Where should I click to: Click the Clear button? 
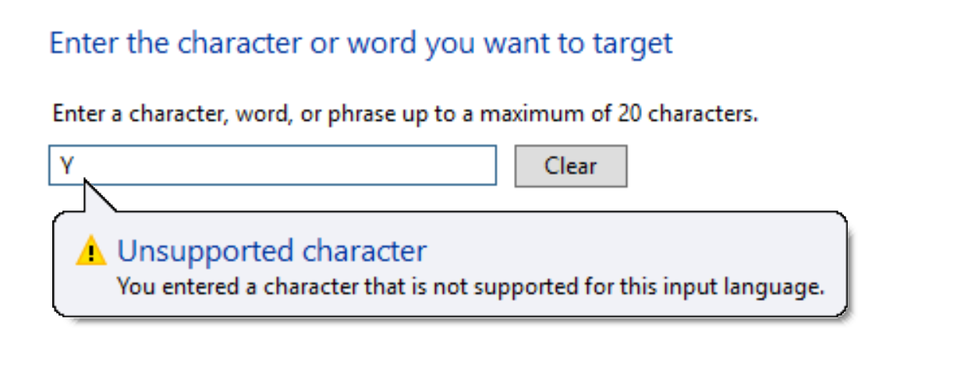pos(571,166)
